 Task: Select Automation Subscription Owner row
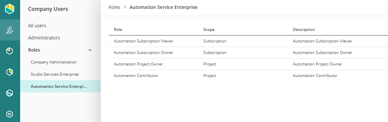click(248, 53)
